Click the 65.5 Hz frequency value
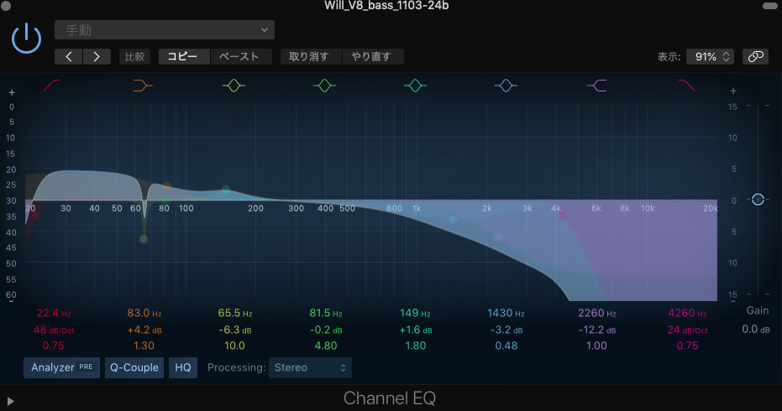The image size is (782, 411). coord(235,314)
